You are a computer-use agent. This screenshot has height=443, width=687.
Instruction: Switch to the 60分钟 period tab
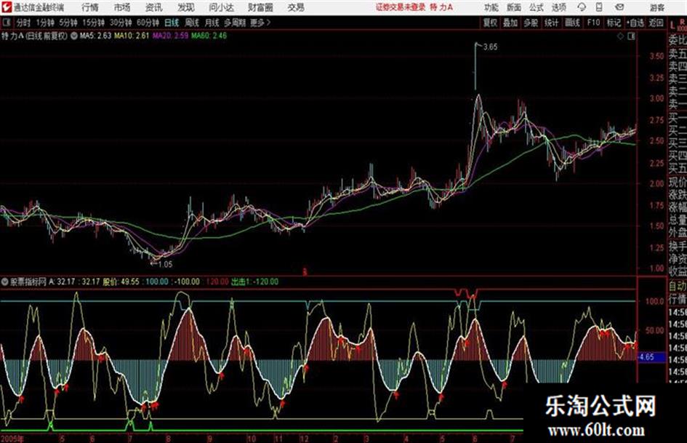pyautogui.click(x=148, y=23)
